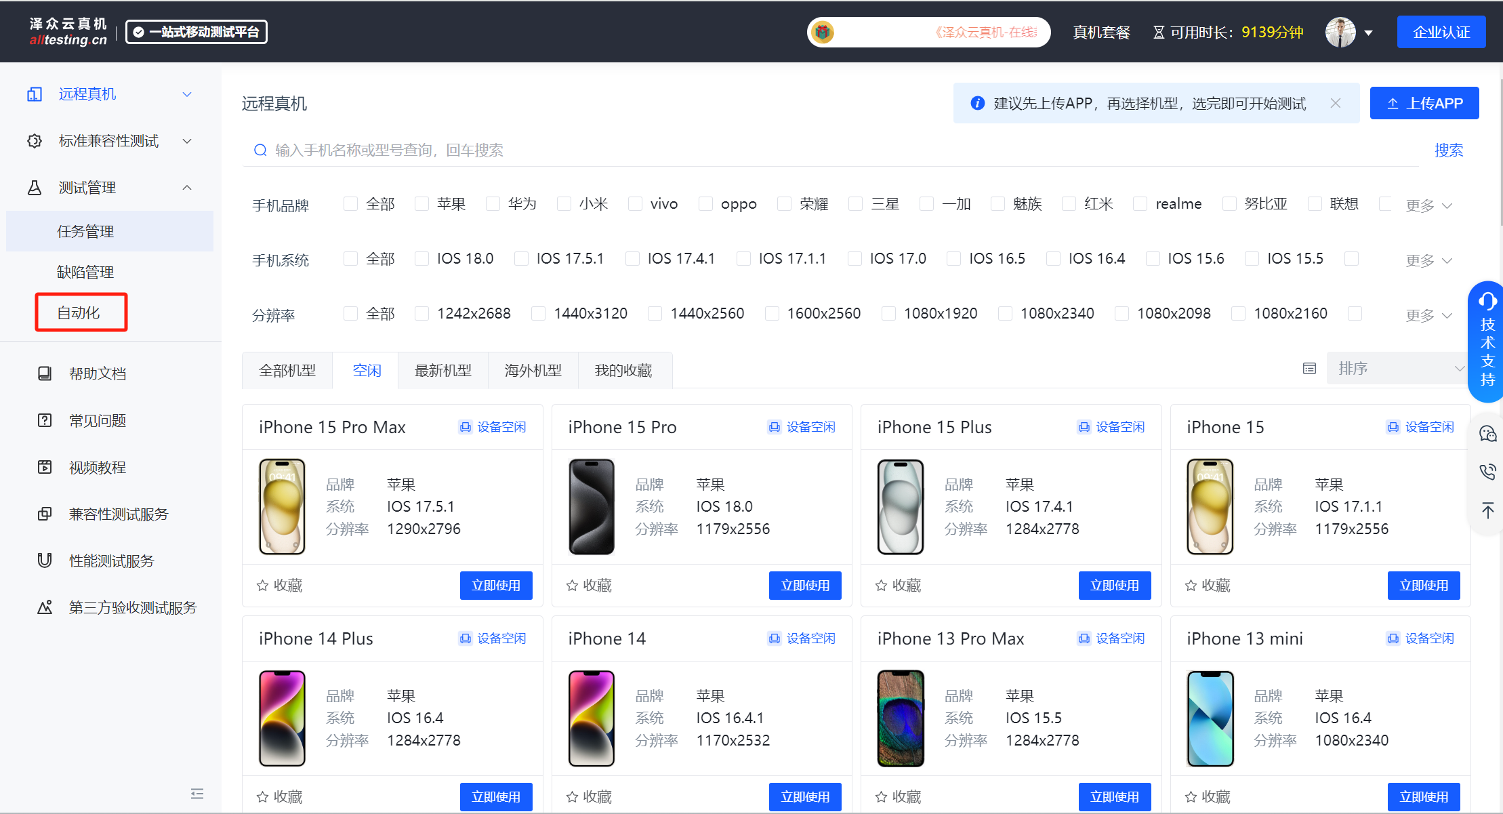
Task: Collapse sidebar via bottom menu icon
Action: click(x=197, y=794)
